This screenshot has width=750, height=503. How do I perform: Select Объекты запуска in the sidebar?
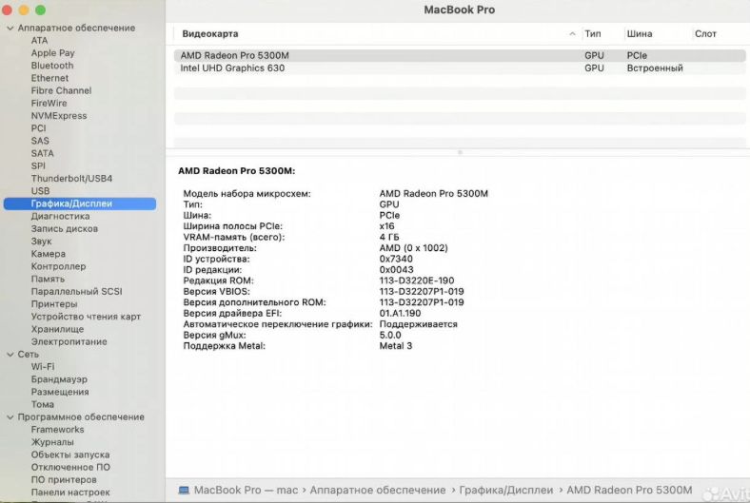pyautogui.click(x=70, y=455)
